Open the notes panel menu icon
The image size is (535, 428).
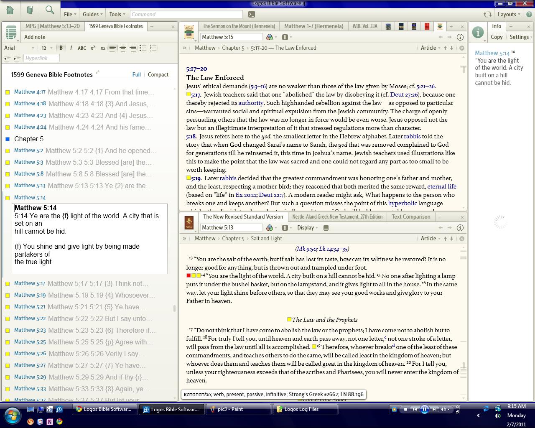pyautogui.click(x=11, y=32)
